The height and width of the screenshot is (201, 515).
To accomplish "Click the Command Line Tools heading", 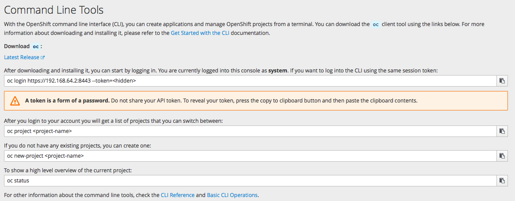I will point(54,10).
